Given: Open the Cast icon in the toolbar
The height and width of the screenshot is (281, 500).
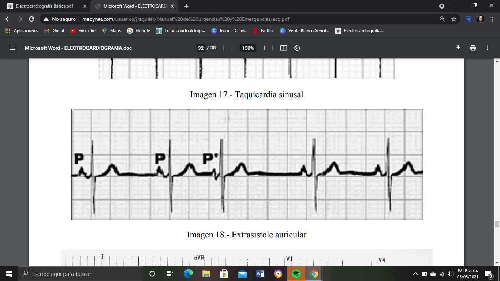Looking at the screenshot, I should (468, 18).
